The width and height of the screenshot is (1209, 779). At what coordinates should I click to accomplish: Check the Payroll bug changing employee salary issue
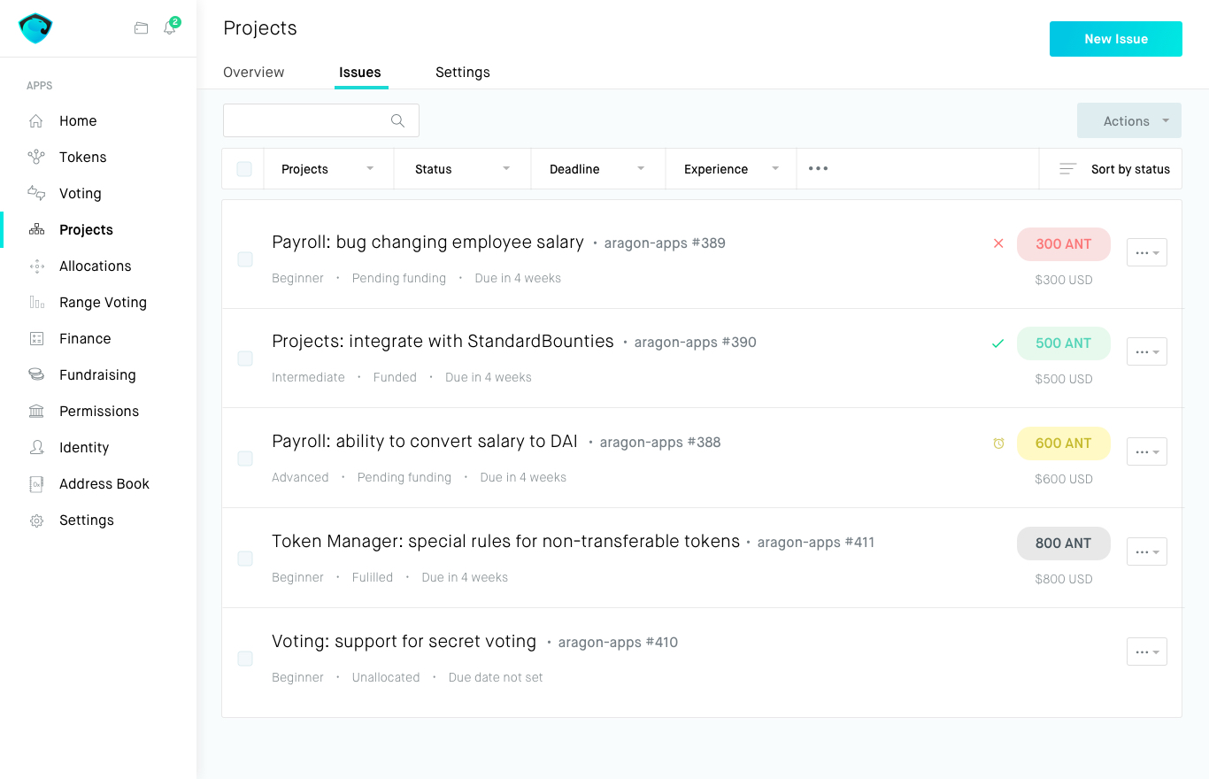tap(245, 259)
